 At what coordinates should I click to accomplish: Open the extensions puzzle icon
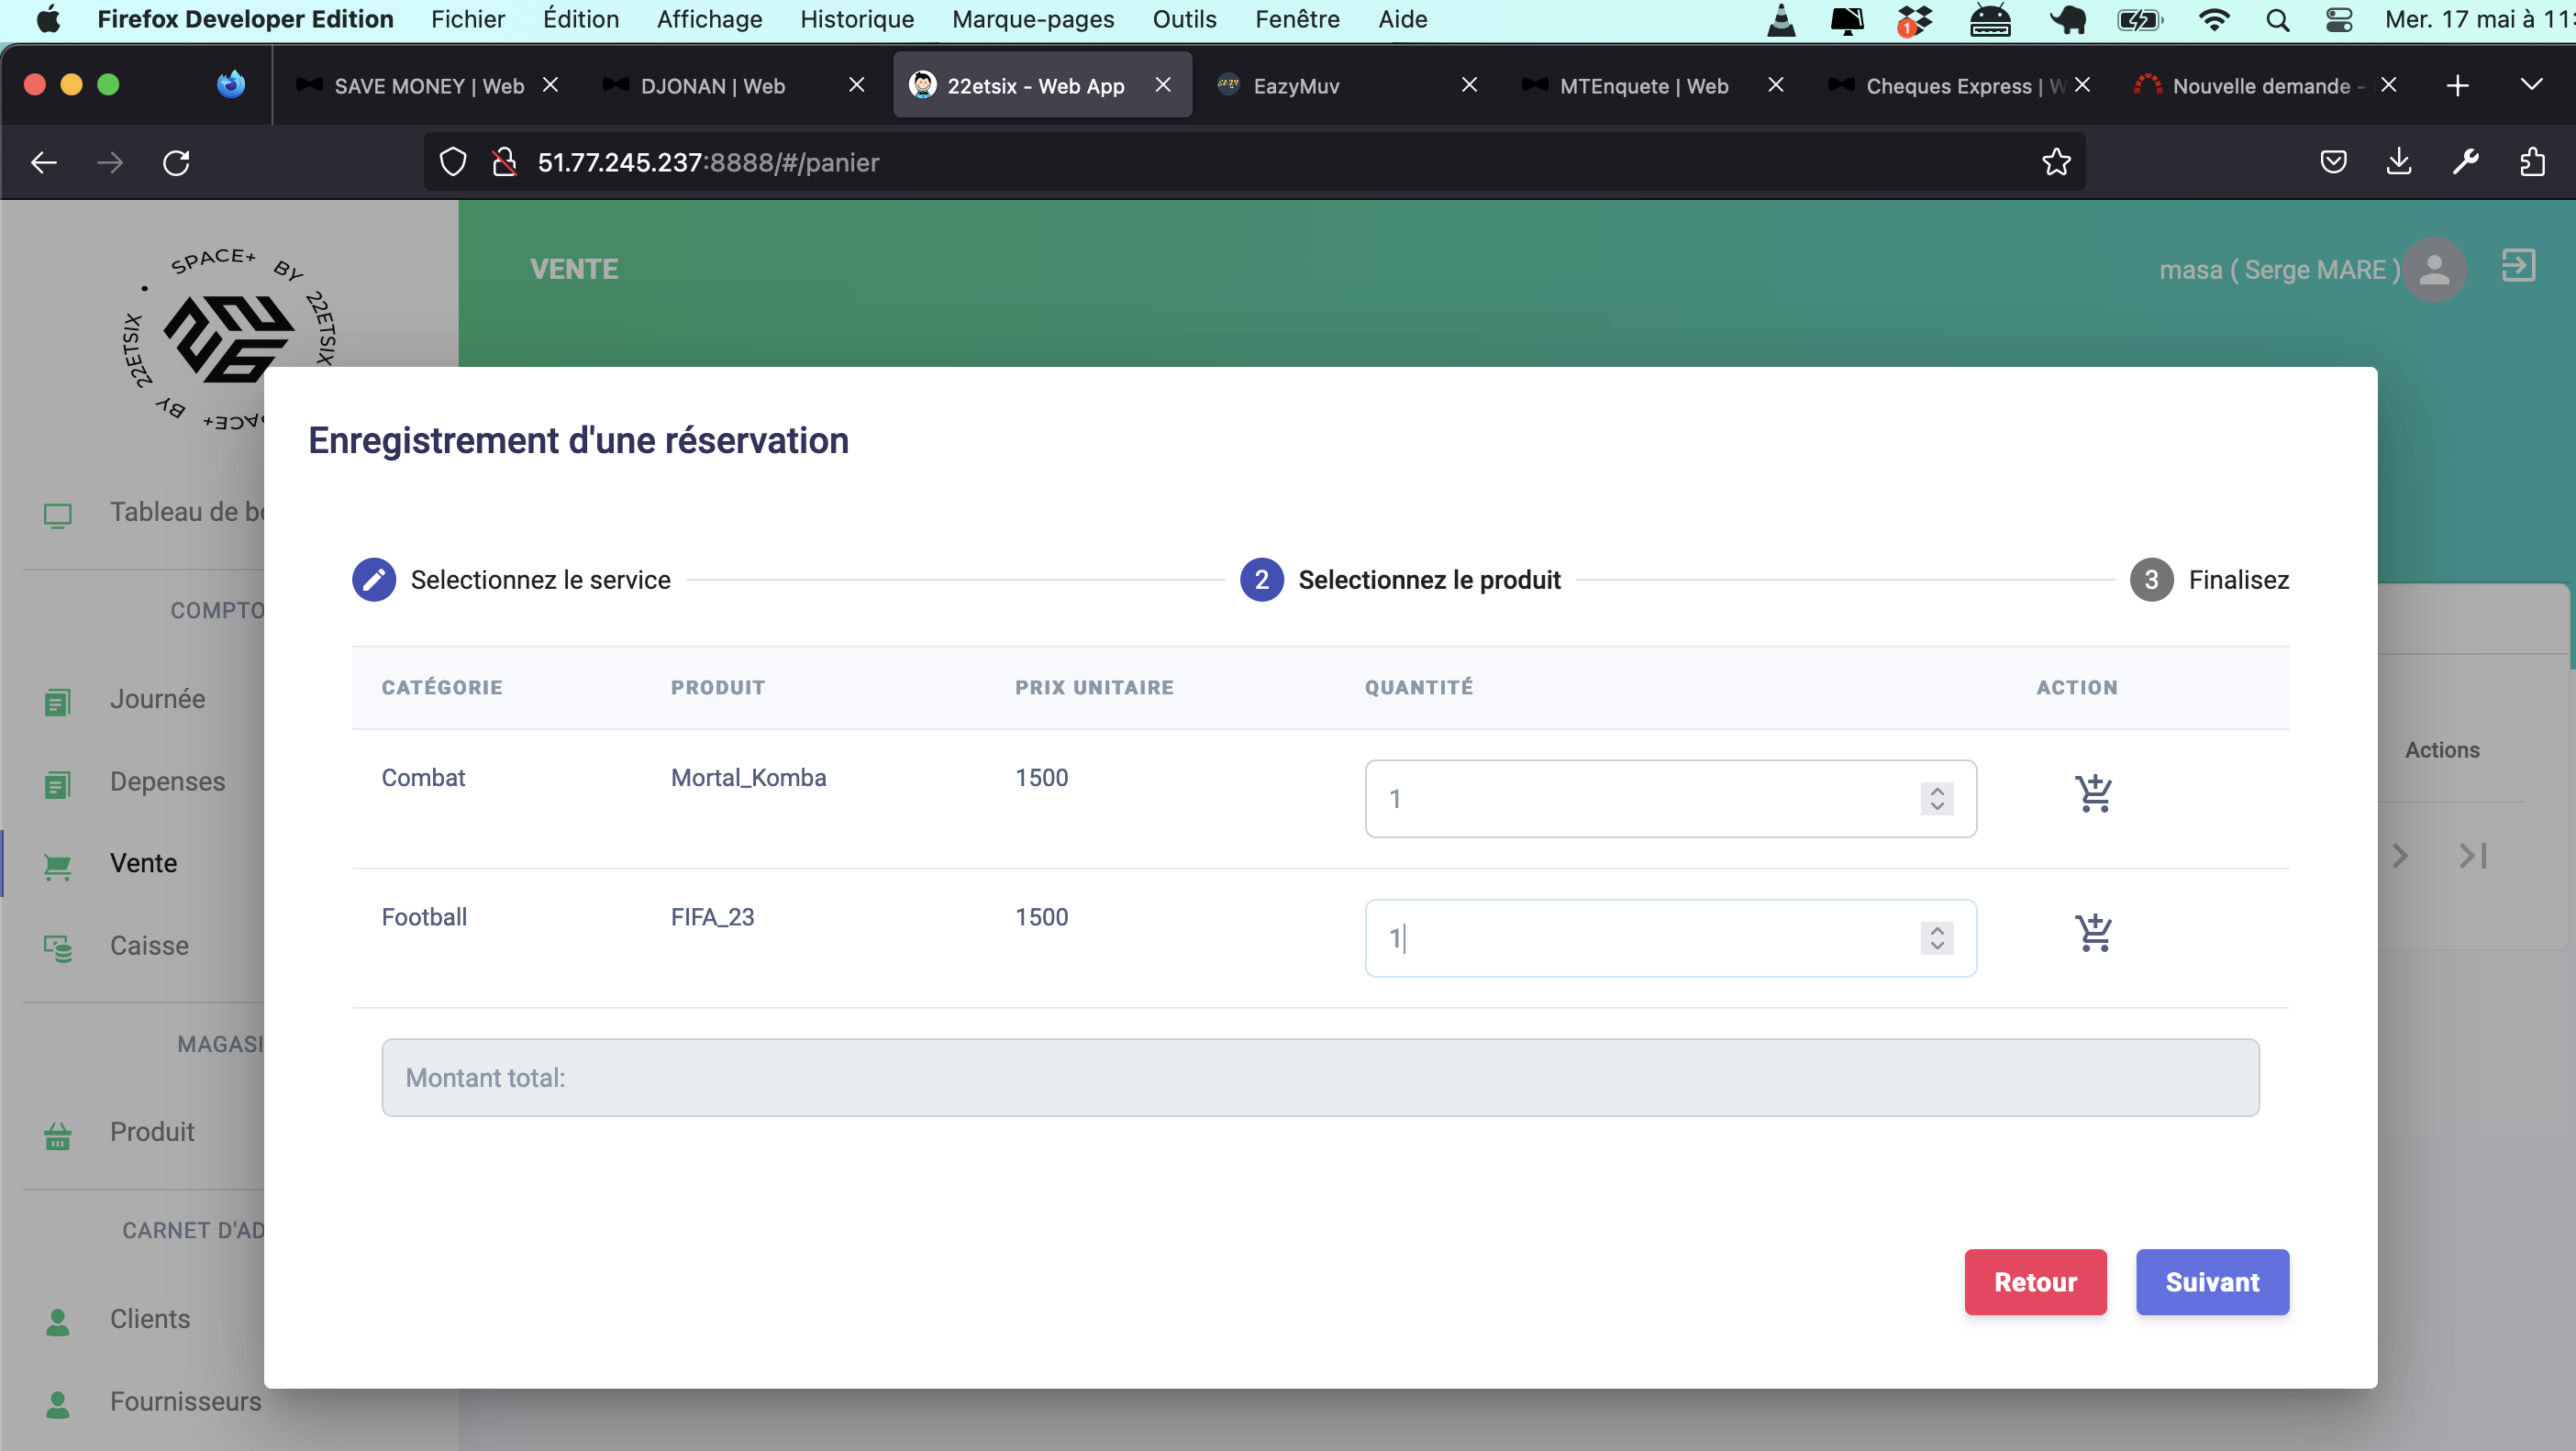[2531, 162]
